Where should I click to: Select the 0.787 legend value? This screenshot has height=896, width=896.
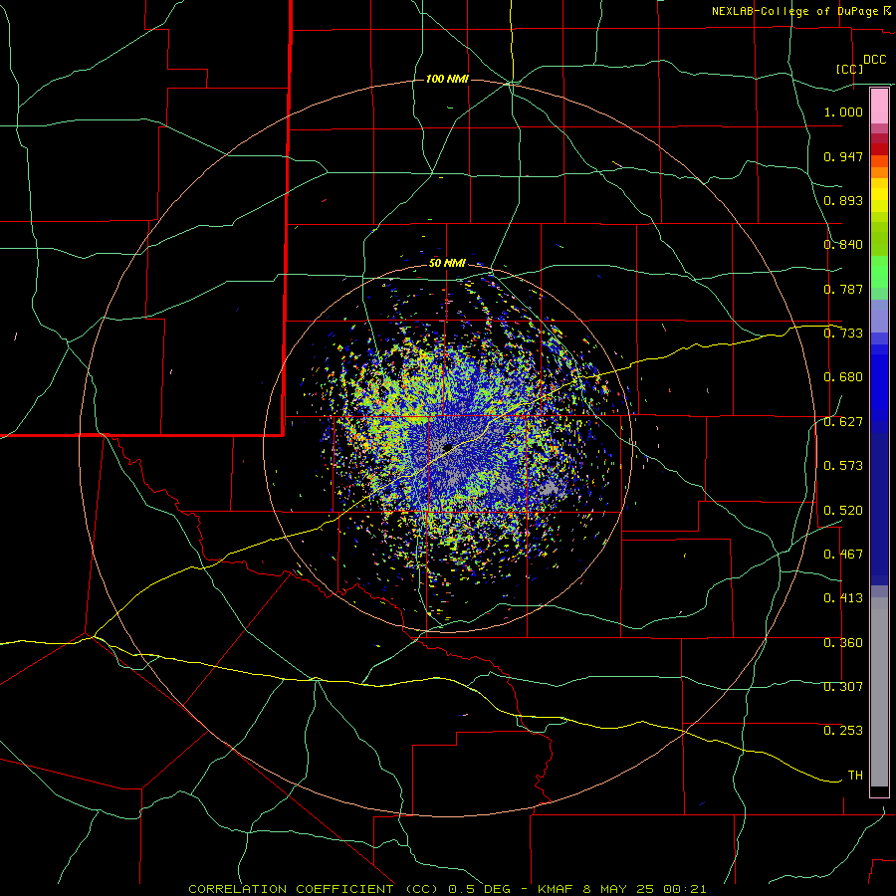pyautogui.click(x=843, y=289)
